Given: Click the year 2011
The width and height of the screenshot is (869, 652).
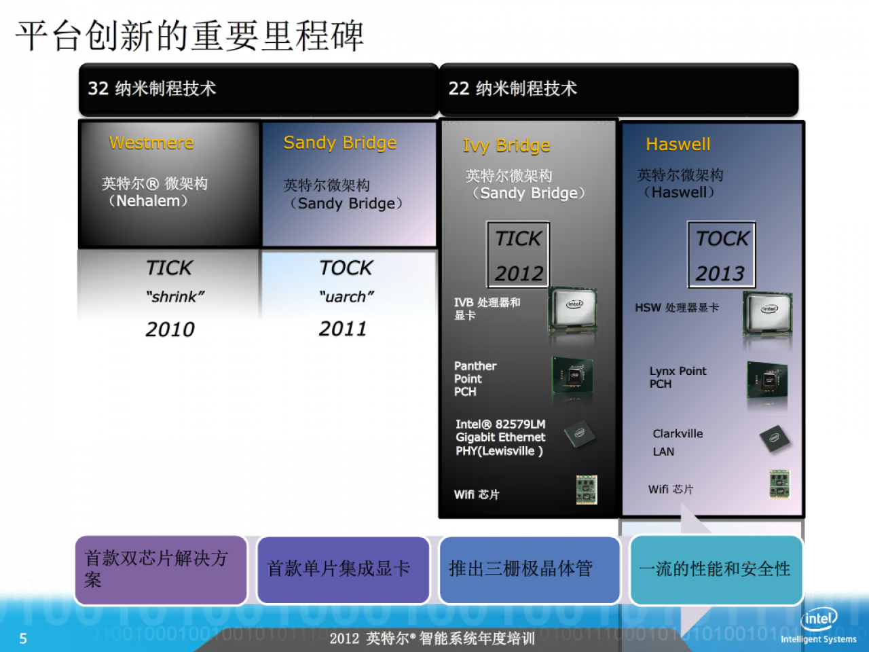Looking at the screenshot, I should (343, 329).
